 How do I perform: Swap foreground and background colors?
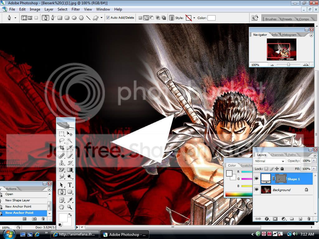pyautogui.click(x=70, y=215)
